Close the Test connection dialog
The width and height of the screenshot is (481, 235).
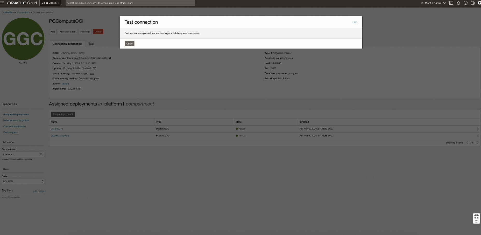(129, 44)
